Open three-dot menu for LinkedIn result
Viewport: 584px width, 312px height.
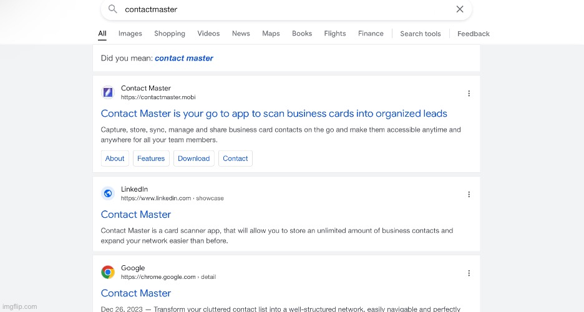[469, 194]
